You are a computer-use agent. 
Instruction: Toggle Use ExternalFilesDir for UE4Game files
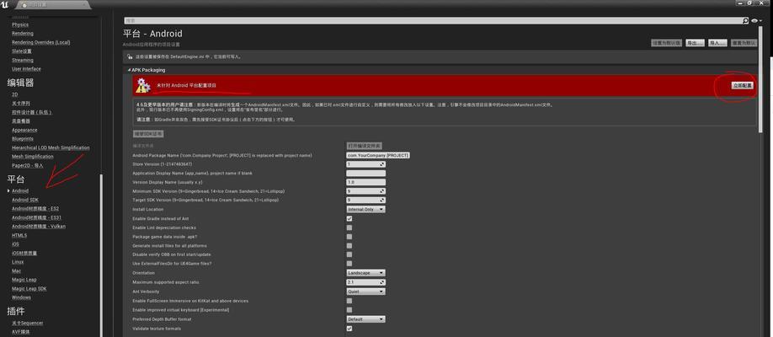click(x=349, y=264)
